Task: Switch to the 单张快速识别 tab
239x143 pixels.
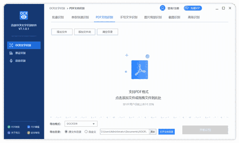Action: 80,17
